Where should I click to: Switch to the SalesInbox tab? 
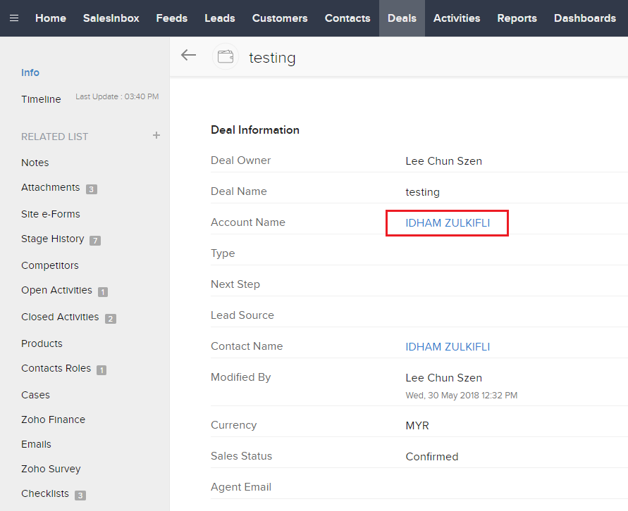(x=111, y=18)
